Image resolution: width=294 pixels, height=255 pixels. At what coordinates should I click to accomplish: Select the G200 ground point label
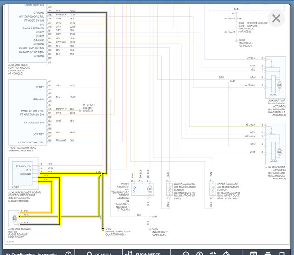coord(155,229)
